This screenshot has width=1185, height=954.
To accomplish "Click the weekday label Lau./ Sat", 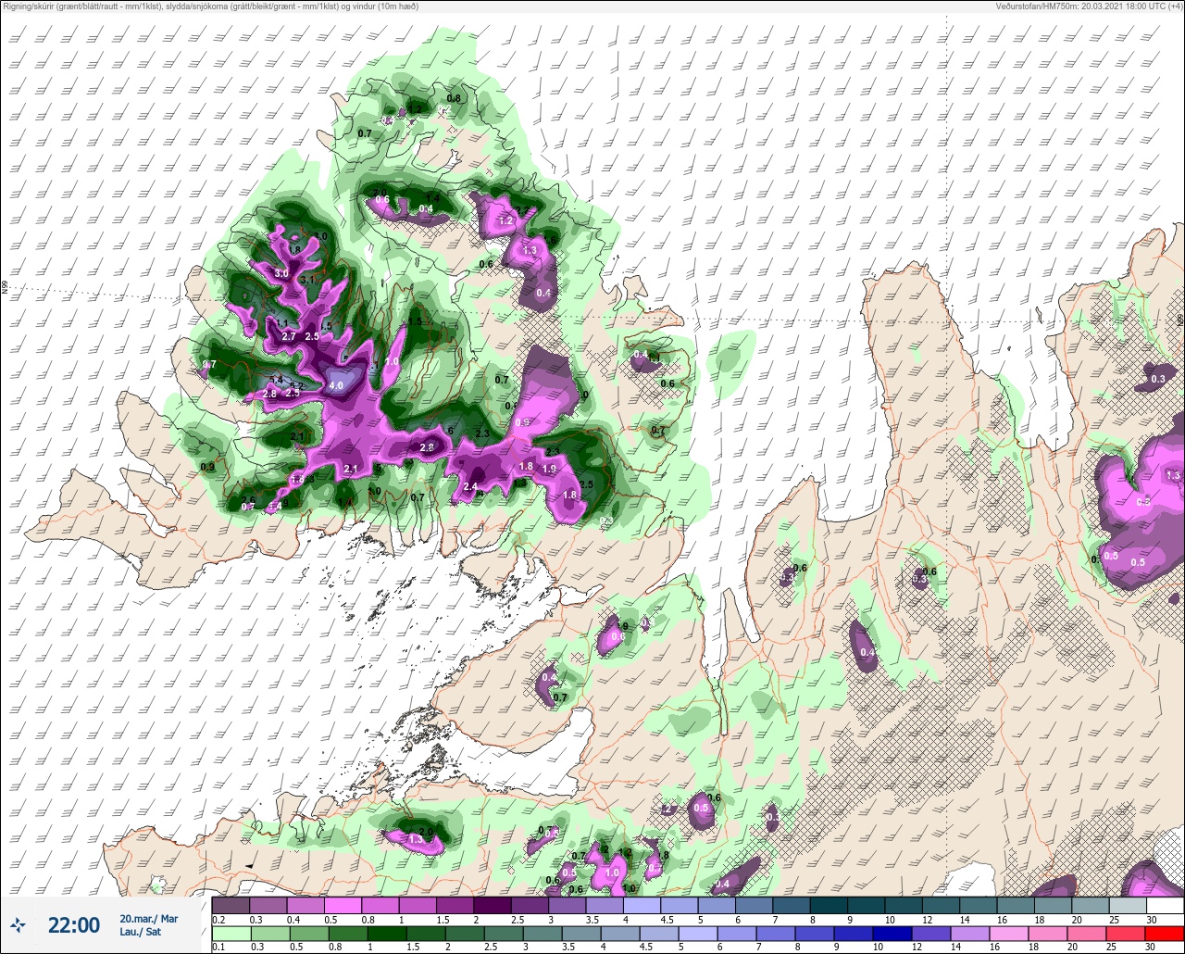I will coord(139,932).
